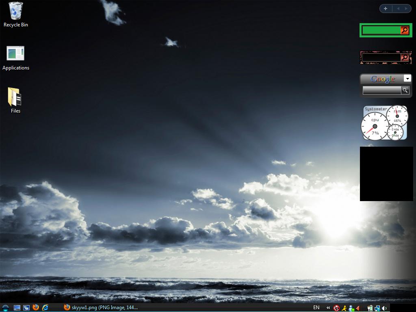
Task: Expand hidden tray icons chevron
Action: point(328,308)
